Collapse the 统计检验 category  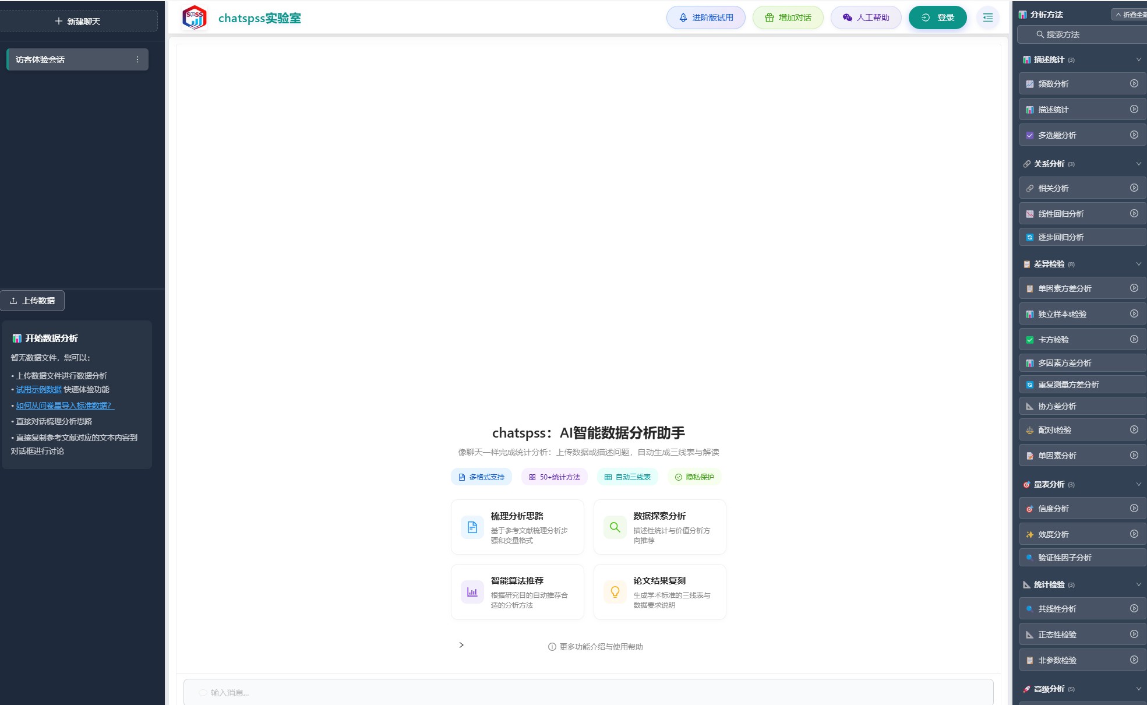1139,584
